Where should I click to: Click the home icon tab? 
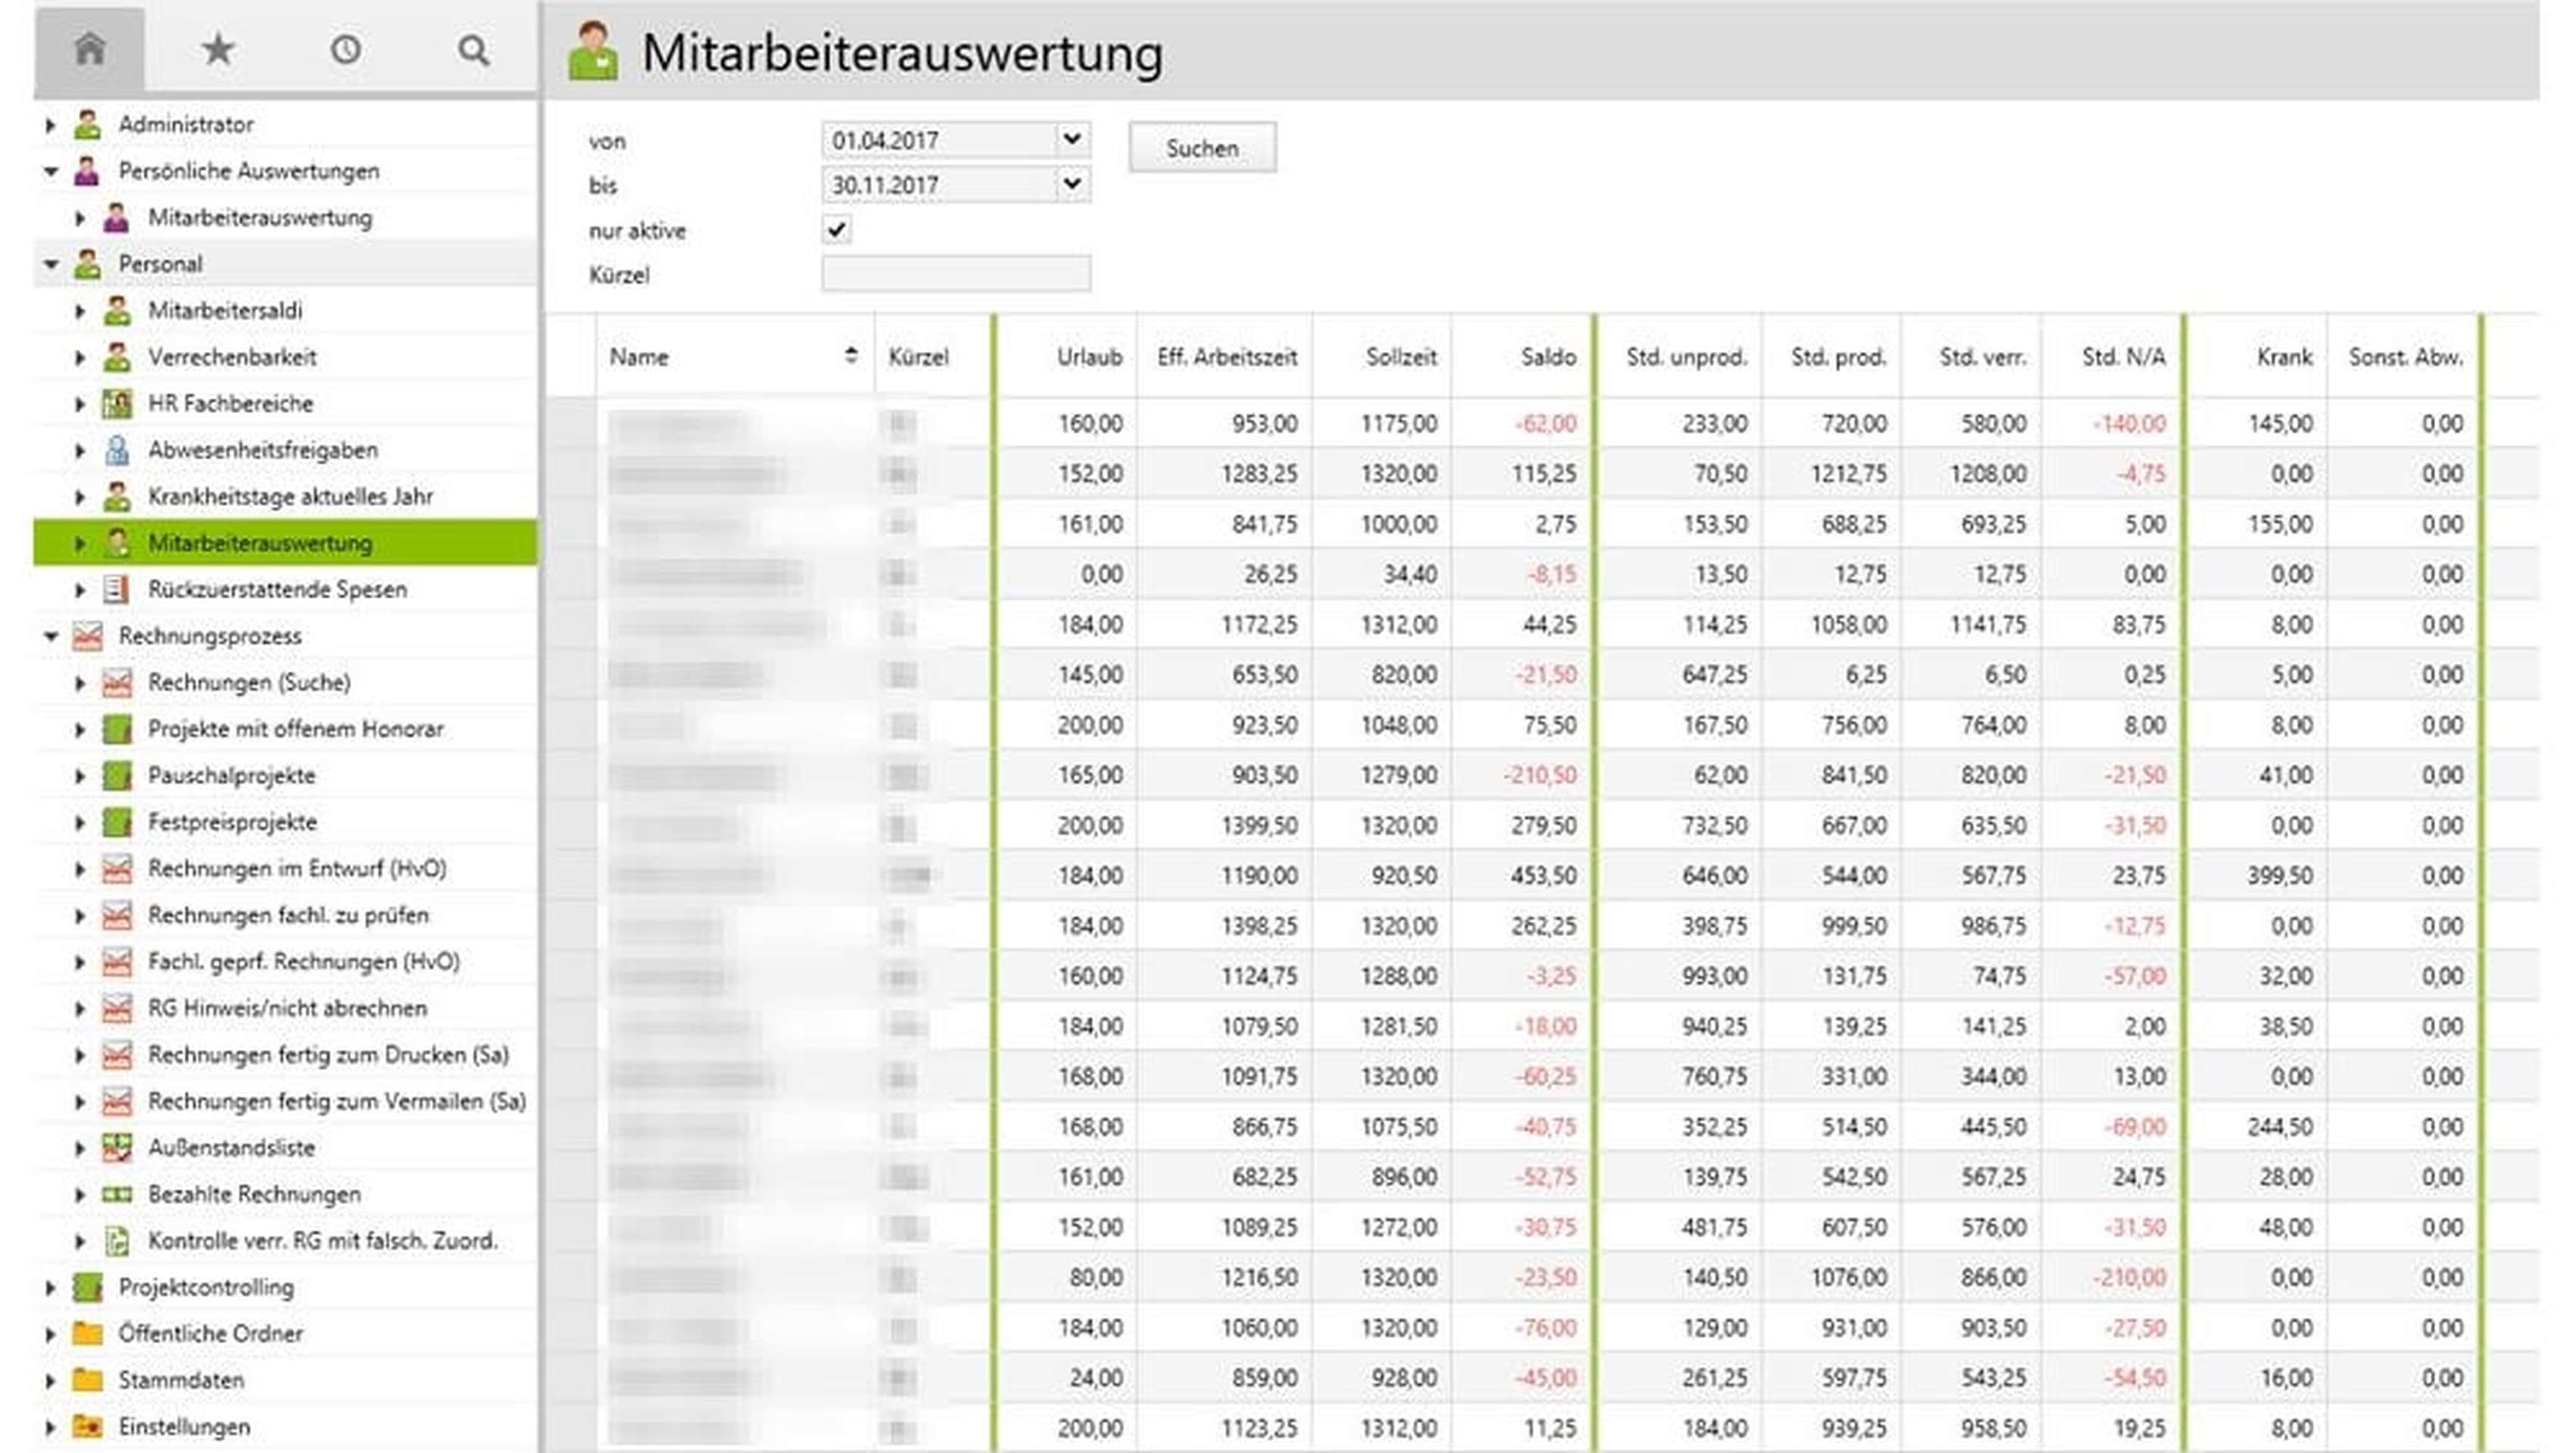point(90,48)
